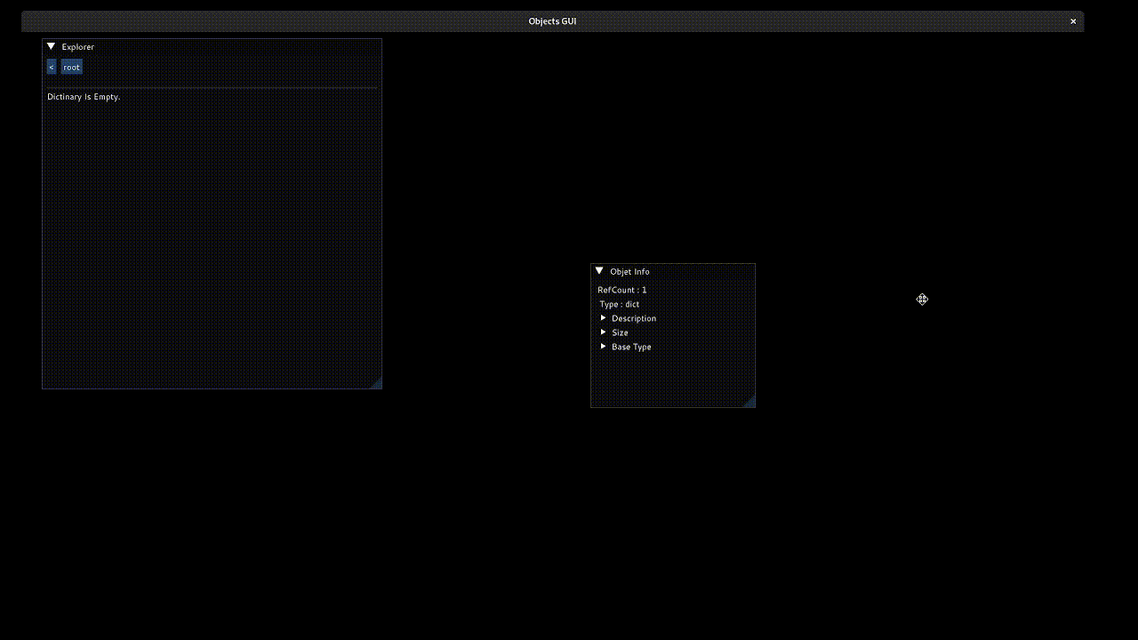Screen dimensions: 1138x640
Task: Expand the Size tree node
Action: tap(614, 332)
